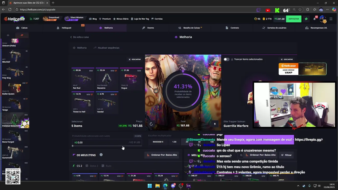Open the Evento tab
338x190 pixels.
click(148, 28)
